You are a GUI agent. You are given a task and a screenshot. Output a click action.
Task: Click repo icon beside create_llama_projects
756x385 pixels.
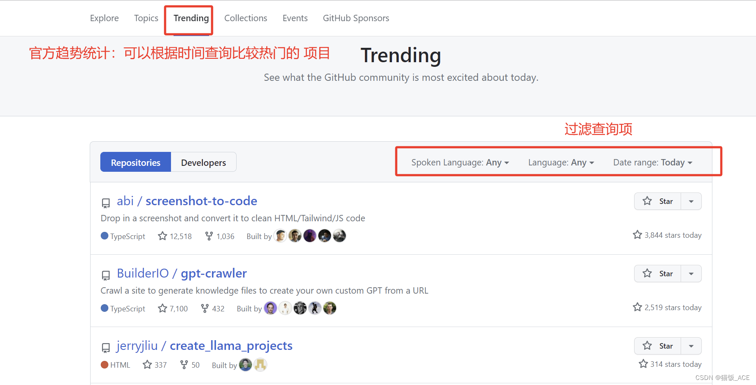pos(106,348)
